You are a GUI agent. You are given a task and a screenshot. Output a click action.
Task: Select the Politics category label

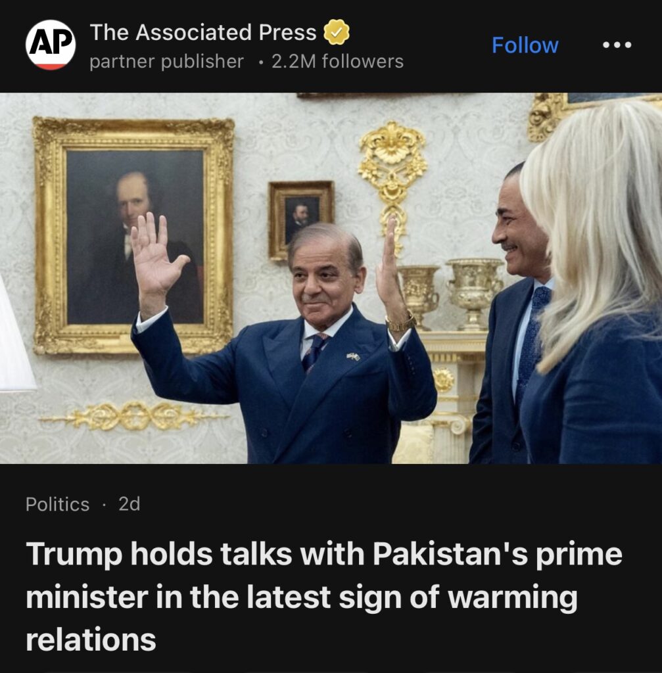click(x=58, y=504)
